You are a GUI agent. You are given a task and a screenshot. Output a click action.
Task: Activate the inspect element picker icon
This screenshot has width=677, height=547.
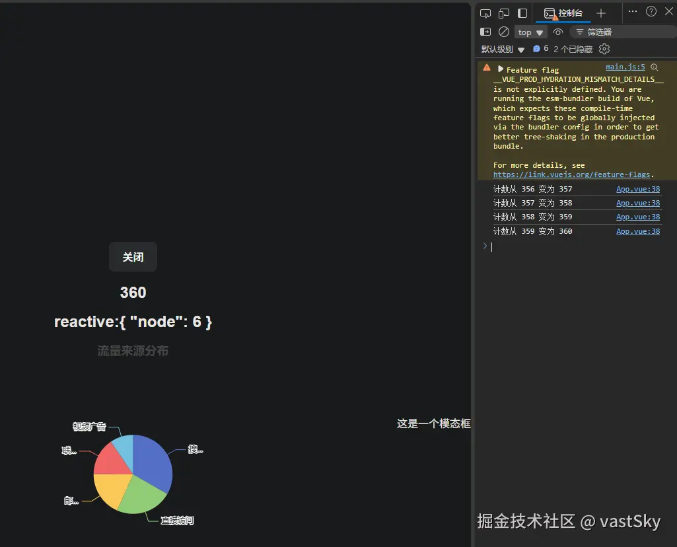point(485,13)
